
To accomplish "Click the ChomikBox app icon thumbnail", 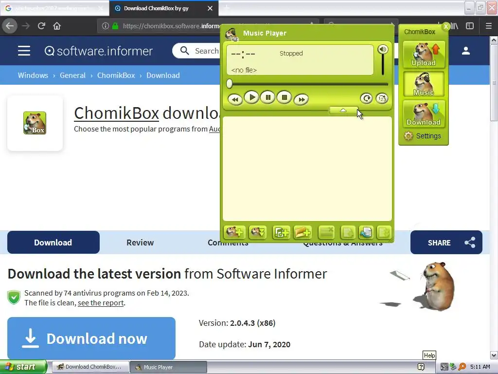I will pos(35,123).
